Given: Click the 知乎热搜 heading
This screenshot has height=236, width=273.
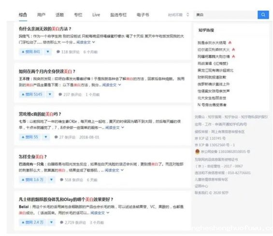Looking at the screenshot, I should (x=206, y=30).
